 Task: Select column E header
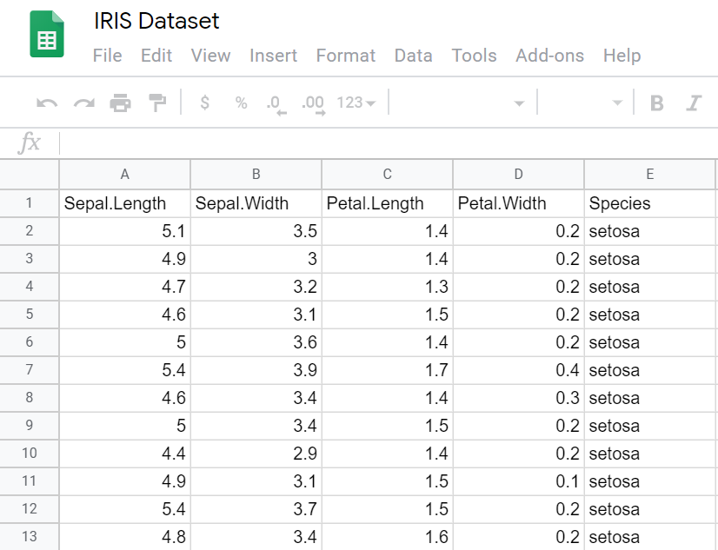point(650,175)
